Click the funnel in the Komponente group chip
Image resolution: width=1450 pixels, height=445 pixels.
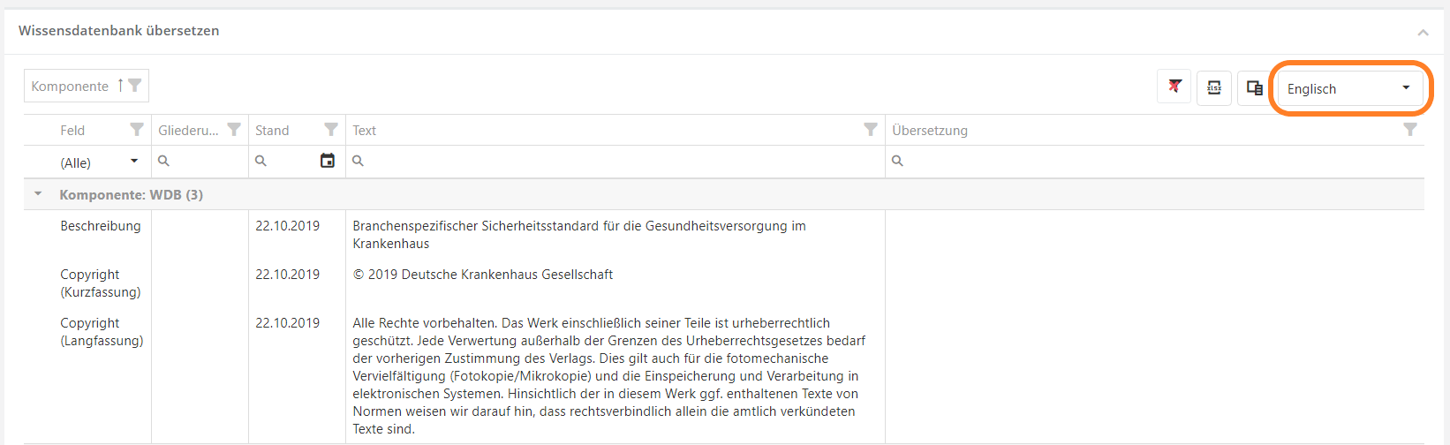[x=135, y=86]
